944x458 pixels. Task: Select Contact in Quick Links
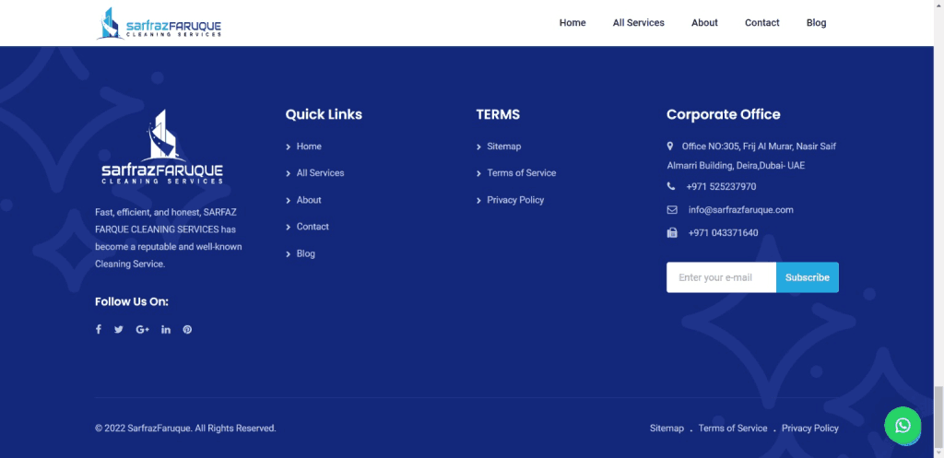[x=313, y=227]
